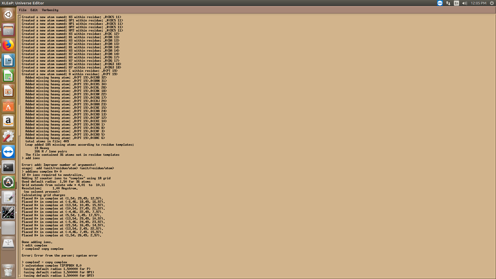The width and height of the screenshot is (496, 279).
Task: Open LibreOffice Impress from launcher
Action: point(8,91)
